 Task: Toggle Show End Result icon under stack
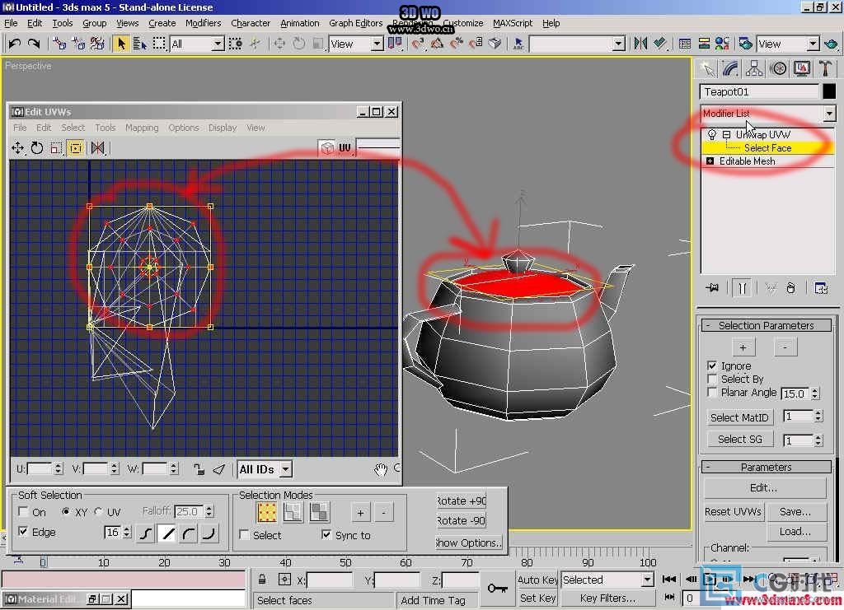pos(743,288)
